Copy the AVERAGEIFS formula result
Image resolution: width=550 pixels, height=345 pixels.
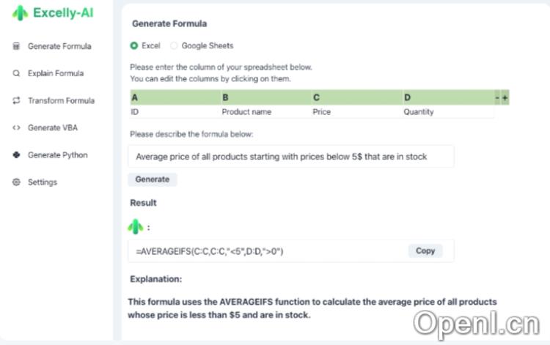coord(425,251)
